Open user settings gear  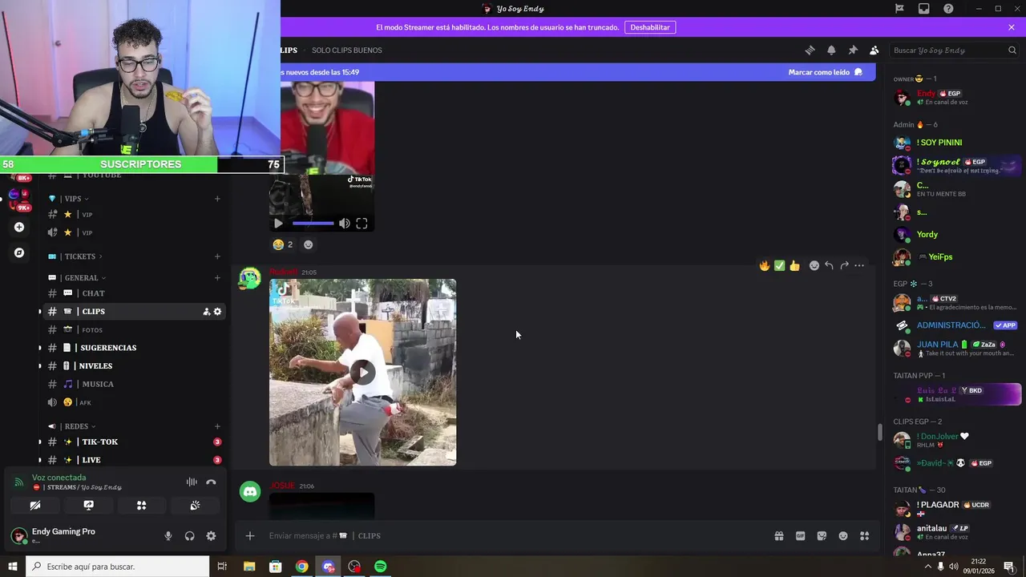(x=211, y=535)
